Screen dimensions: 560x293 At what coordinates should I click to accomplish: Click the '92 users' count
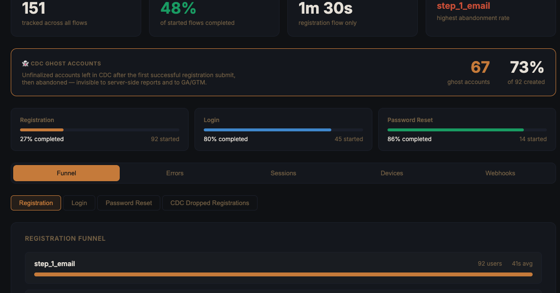[490, 264]
